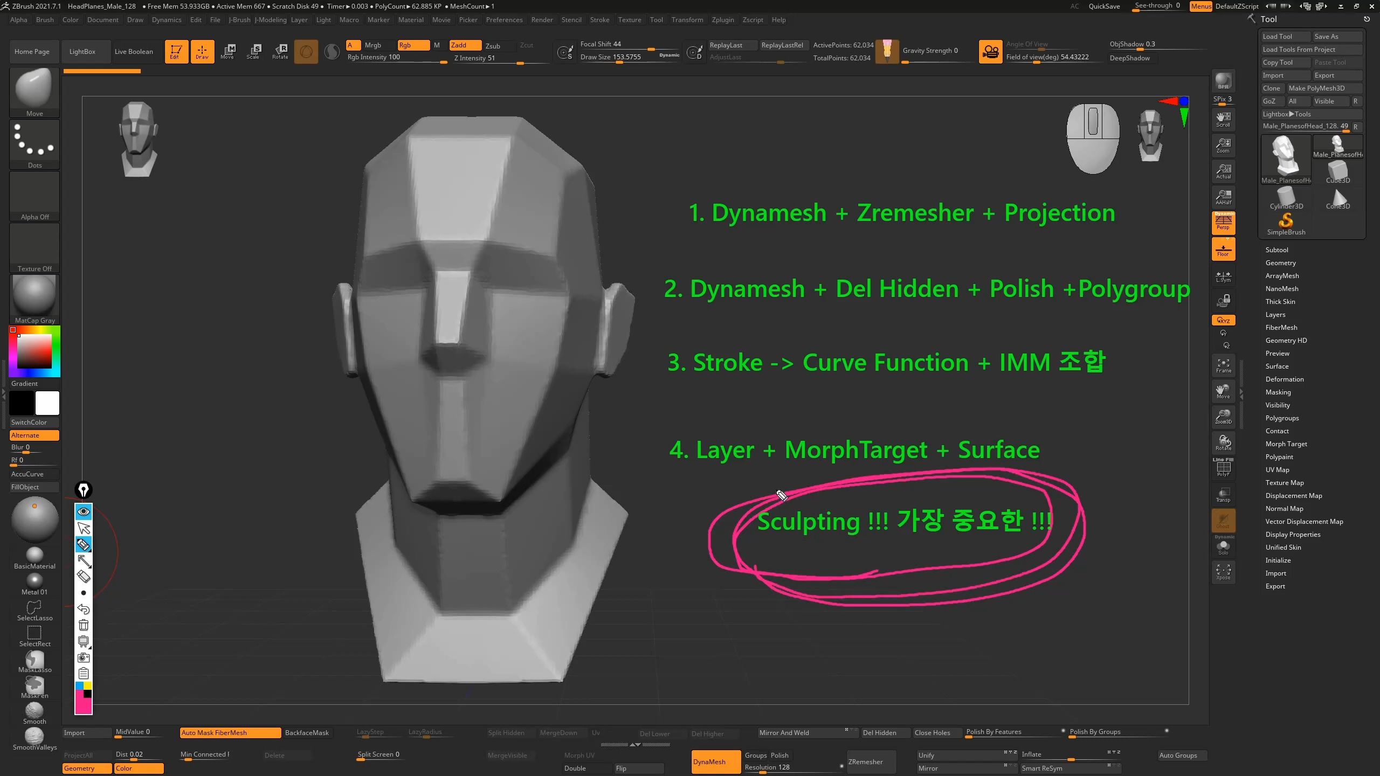Image resolution: width=1380 pixels, height=776 pixels.
Task: Select the Rotate transform tool
Action: 280,51
